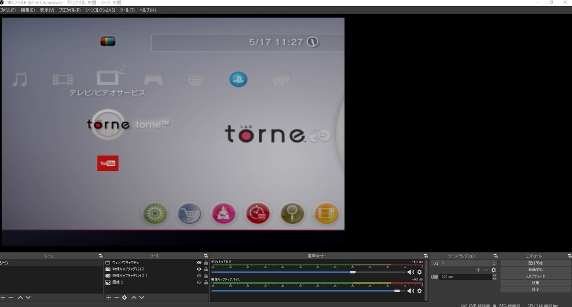Viewport: 572px width, 307px height.
Task: Mute 映像キャプチャデバイス audio speaker icon
Action: pos(410,291)
